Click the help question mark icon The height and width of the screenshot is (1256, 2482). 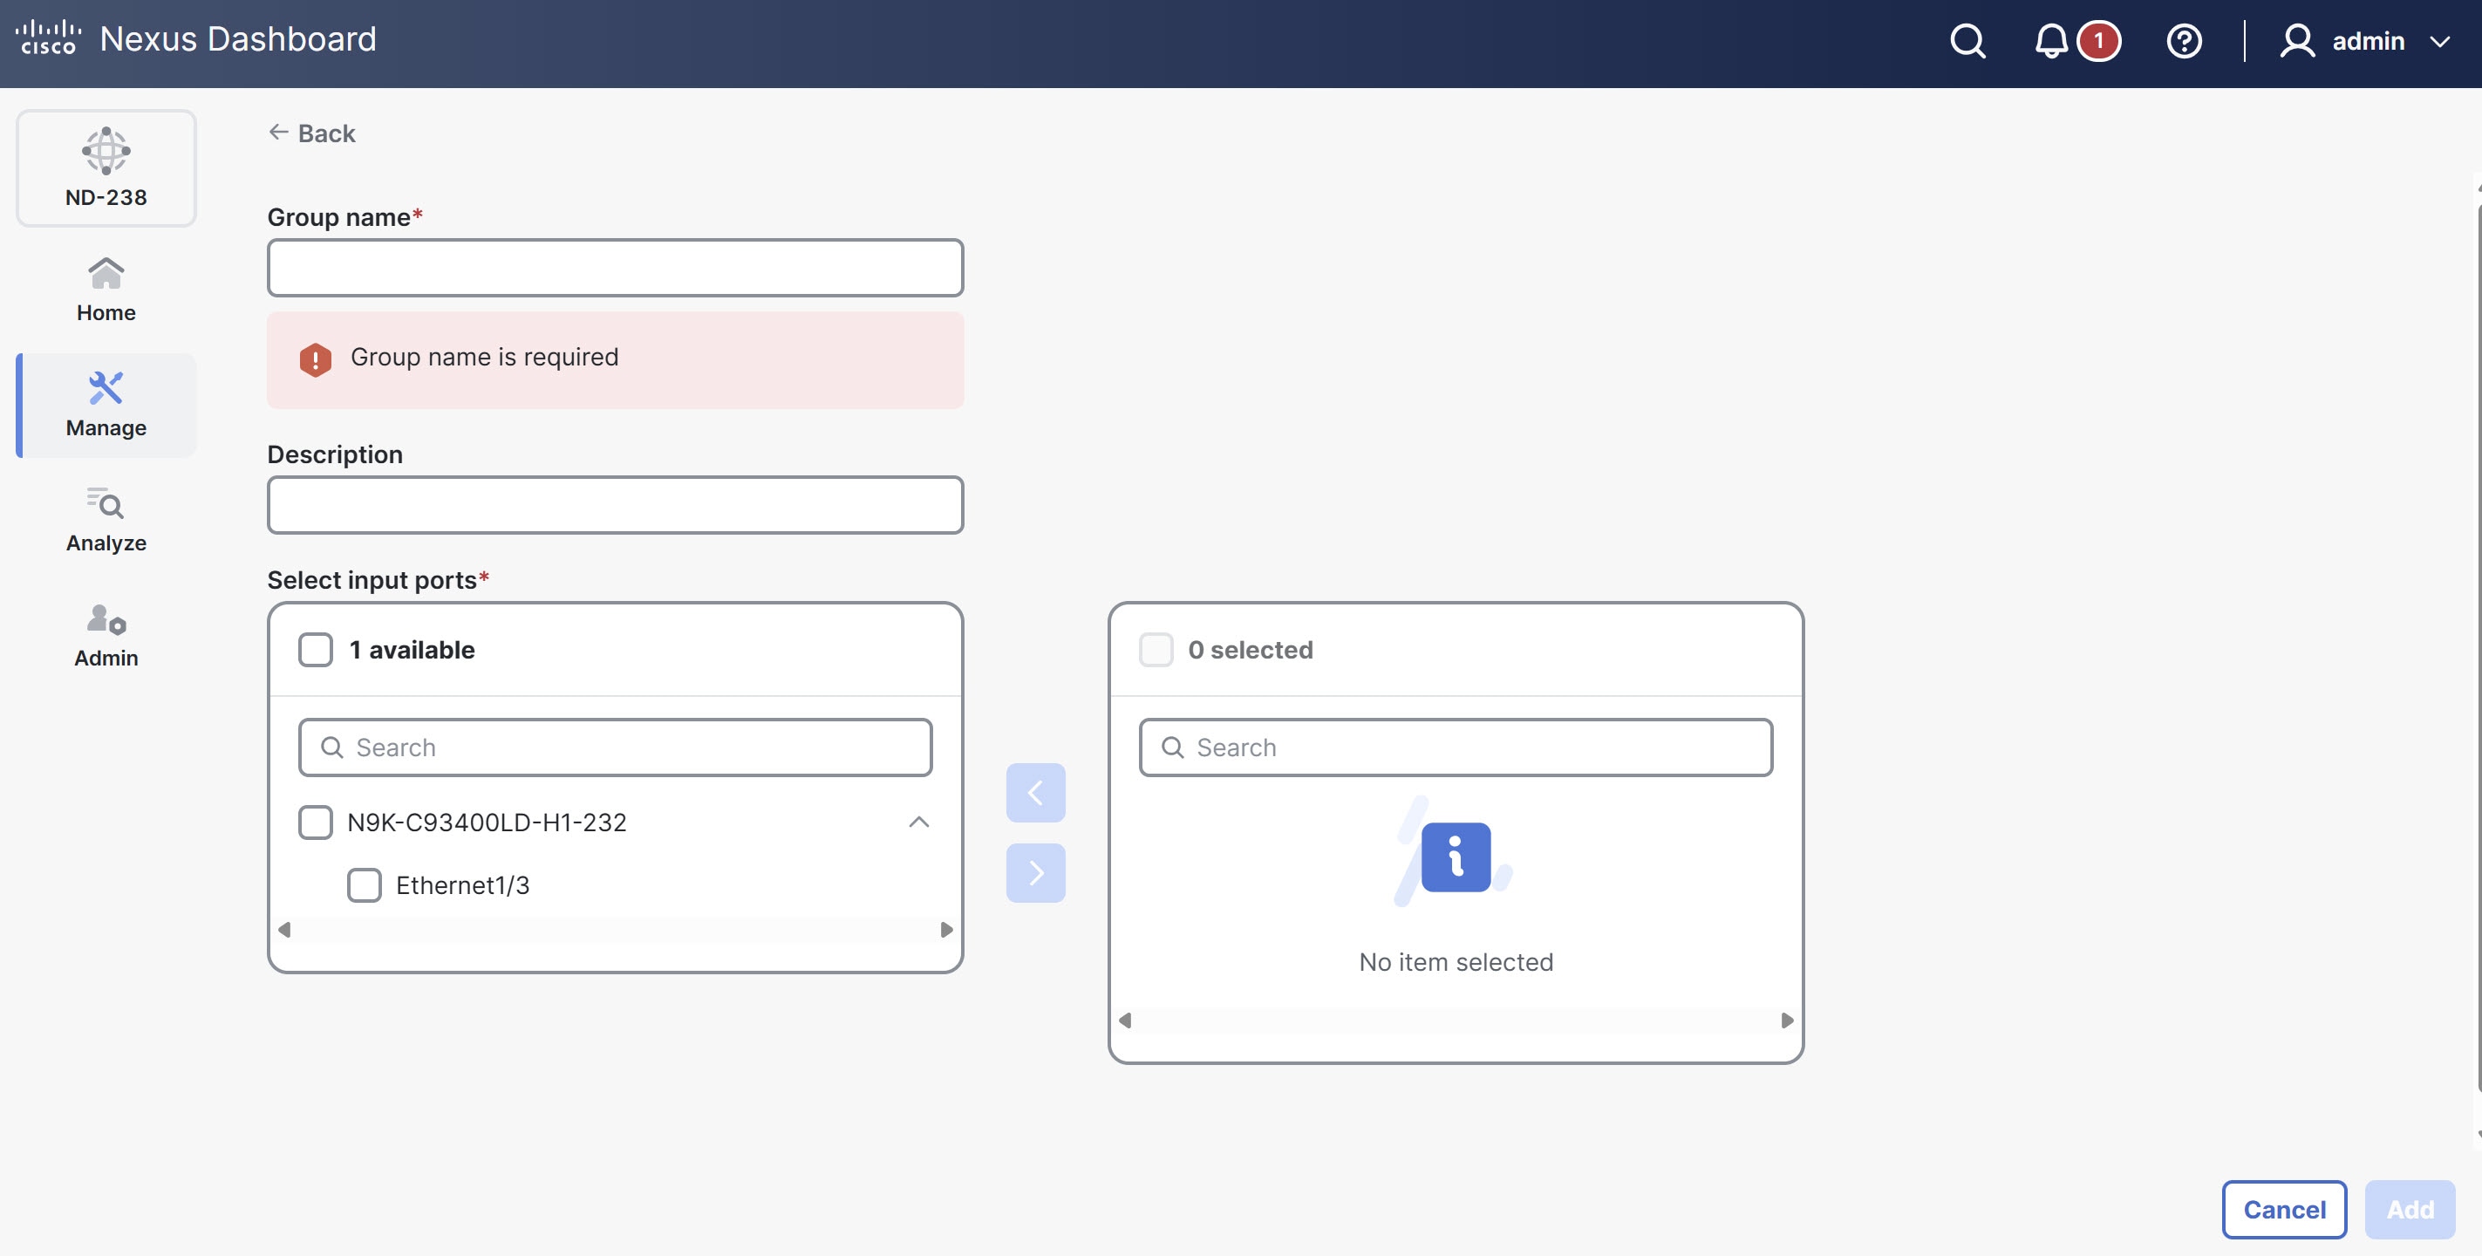coord(2184,42)
